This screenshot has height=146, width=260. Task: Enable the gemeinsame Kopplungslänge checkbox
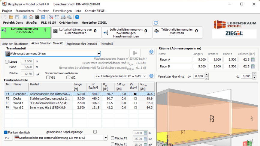[95, 132]
